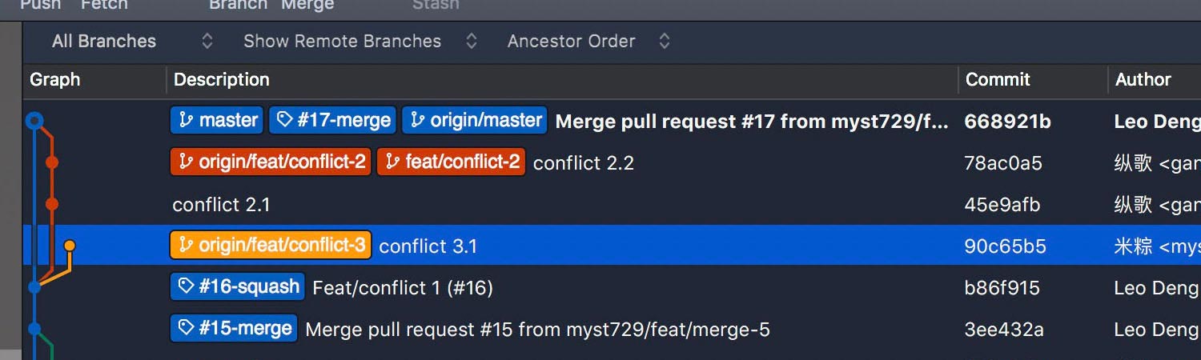Open the Show Remote Branches dropdown
This screenshot has height=360, width=1201.
pos(360,42)
